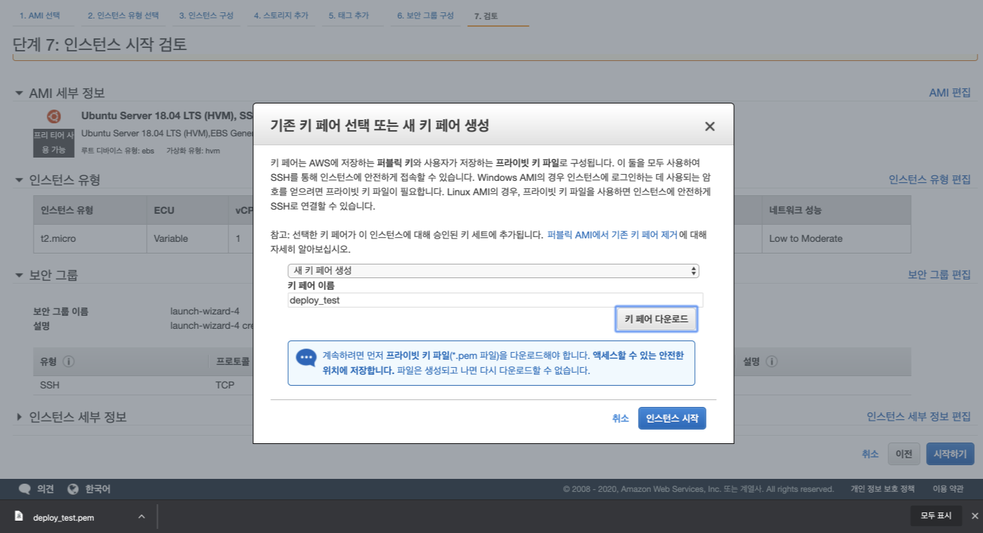This screenshot has width=983, height=533.
Task: Click the chat bubble info icon
Action: (306, 359)
